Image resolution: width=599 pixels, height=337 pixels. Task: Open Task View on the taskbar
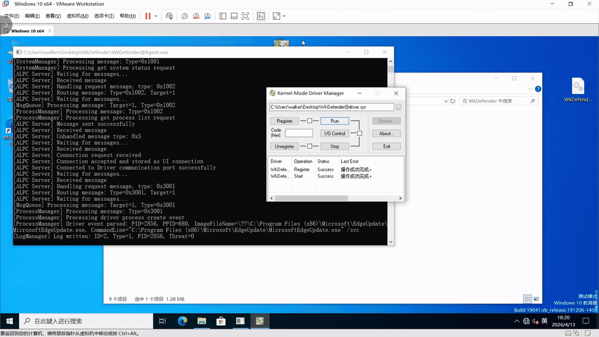(x=163, y=321)
